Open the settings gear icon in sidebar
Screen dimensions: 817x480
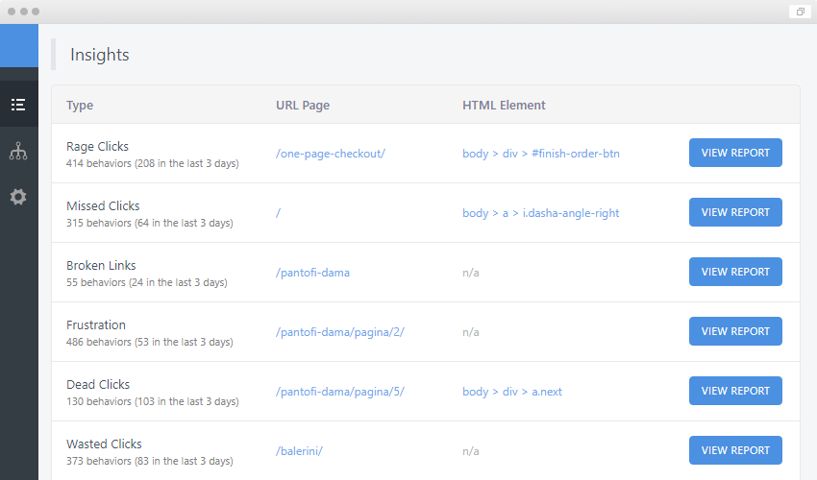18,197
